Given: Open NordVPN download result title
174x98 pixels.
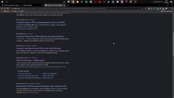Looking at the screenshot, I should pos(41,22).
